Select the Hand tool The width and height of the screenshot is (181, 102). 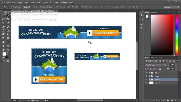pyautogui.click(x=3, y=50)
